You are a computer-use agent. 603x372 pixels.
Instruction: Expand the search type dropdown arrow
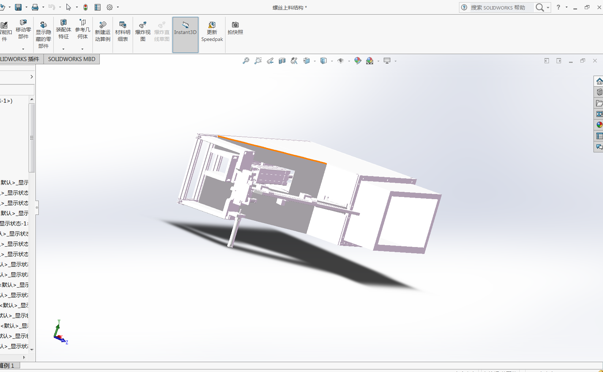click(548, 8)
